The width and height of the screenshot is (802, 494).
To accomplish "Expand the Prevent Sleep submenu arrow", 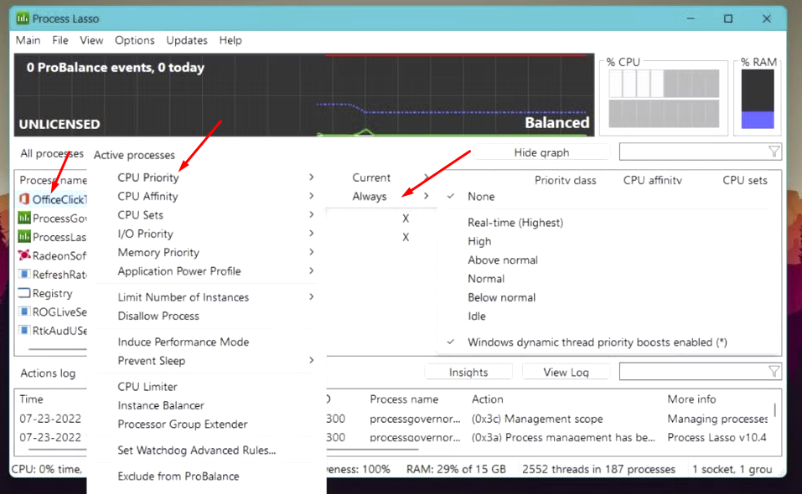I will [312, 360].
